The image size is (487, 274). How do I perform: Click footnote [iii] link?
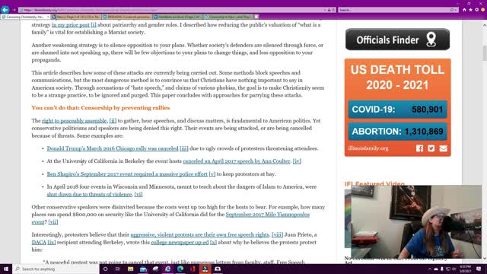184,148
